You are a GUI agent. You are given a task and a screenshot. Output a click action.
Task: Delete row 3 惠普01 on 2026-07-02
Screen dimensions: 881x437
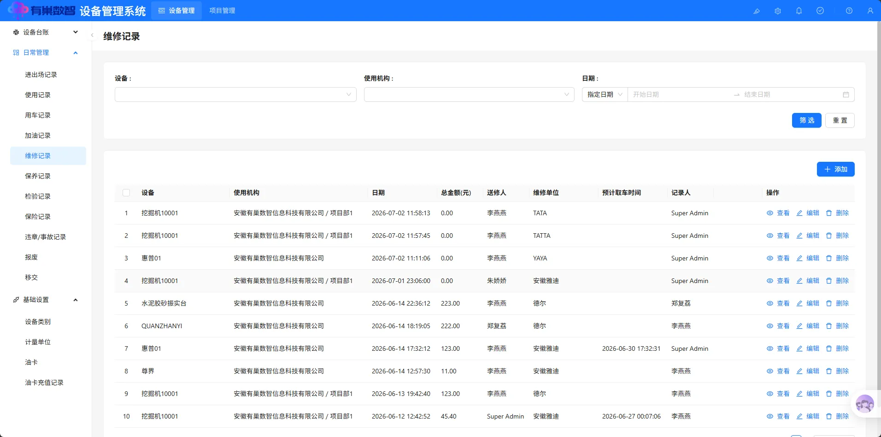point(837,258)
